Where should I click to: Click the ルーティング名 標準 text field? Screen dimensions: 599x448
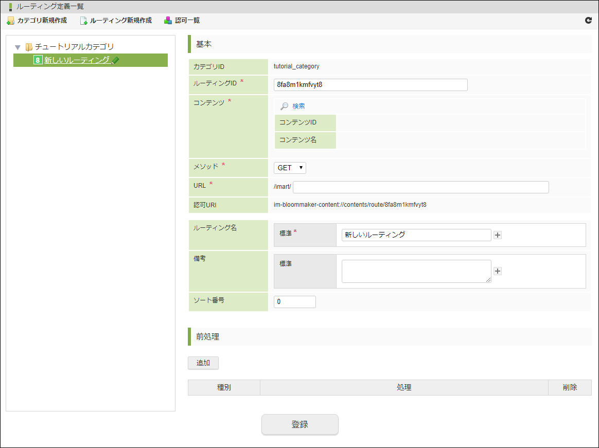pyautogui.click(x=416, y=235)
